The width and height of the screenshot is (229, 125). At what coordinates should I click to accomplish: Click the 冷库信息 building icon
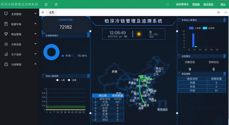(6, 44)
